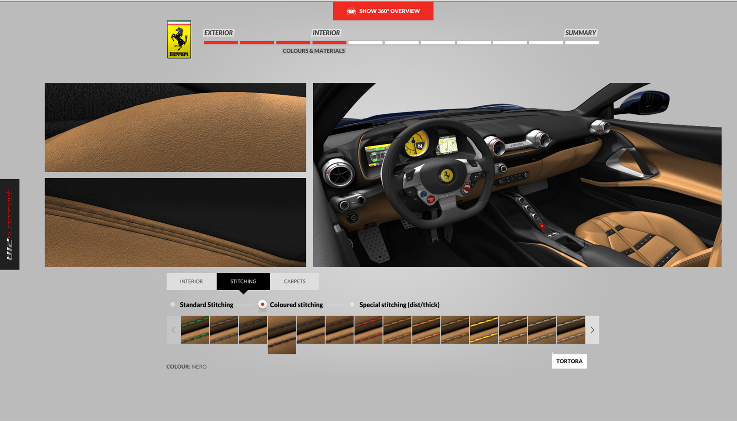Viewport: 737px width, 421px height.
Task: Click the Stitching tab
Action: tap(243, 281)
